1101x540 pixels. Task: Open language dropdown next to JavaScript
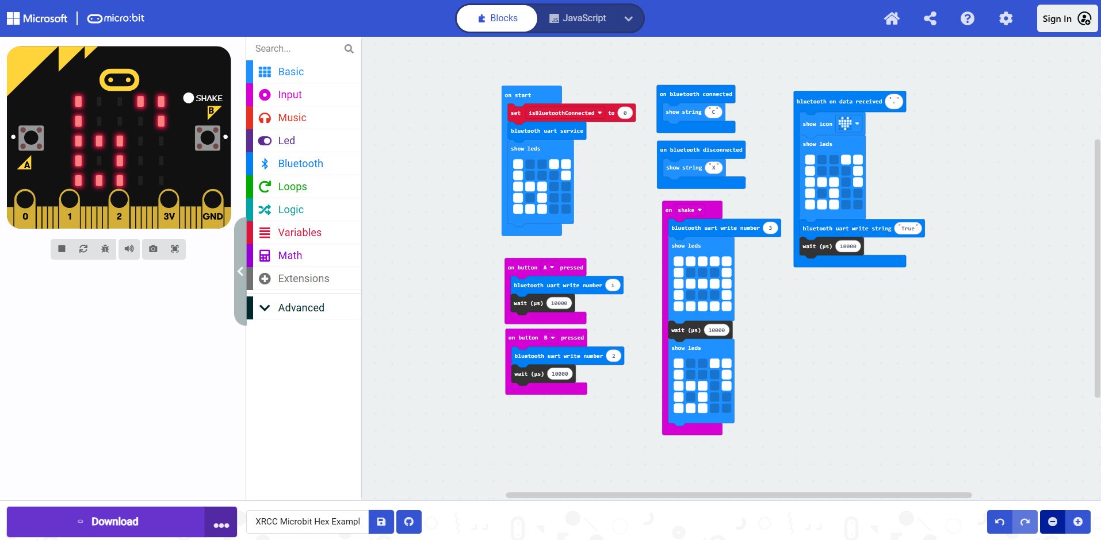tap(629, 18)
